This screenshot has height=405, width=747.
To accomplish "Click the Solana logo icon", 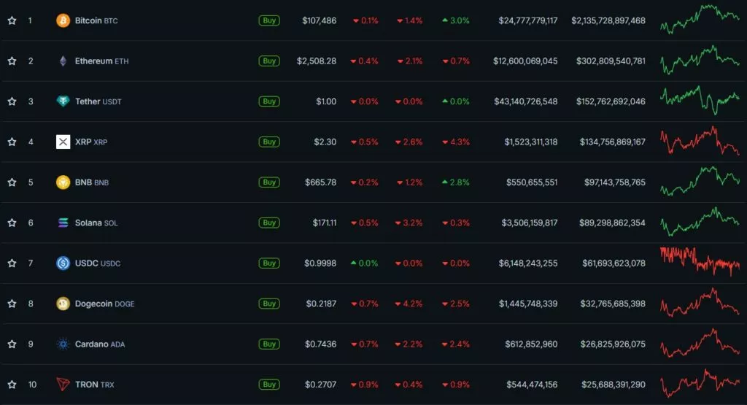I will coord(63,223).
